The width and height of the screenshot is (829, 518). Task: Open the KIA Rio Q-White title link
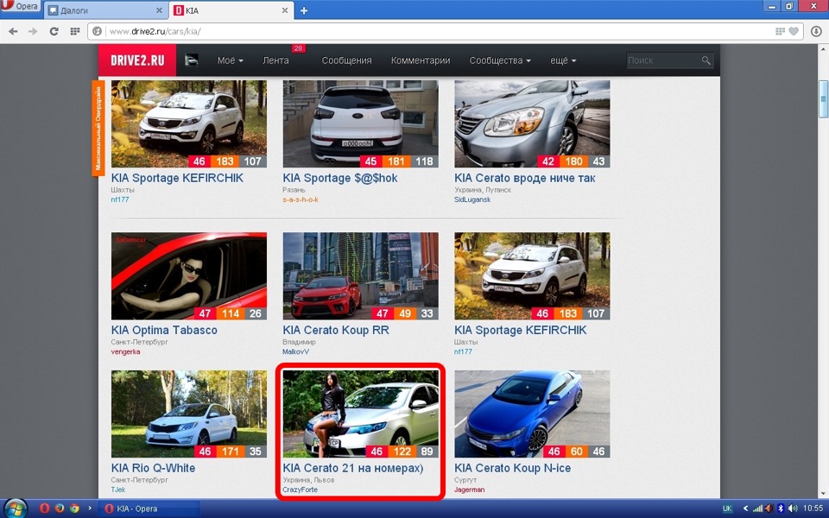tap(153, 468)
